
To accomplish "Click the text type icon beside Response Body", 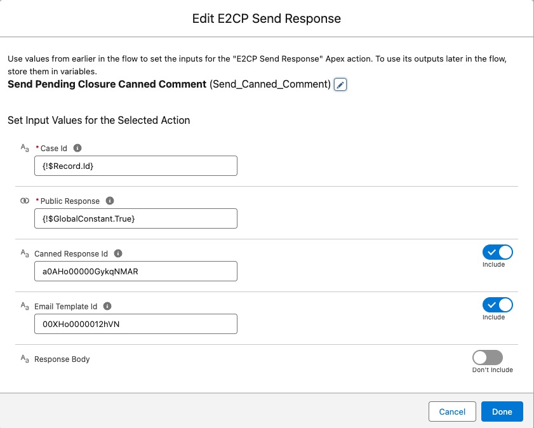I will (25, 359).
